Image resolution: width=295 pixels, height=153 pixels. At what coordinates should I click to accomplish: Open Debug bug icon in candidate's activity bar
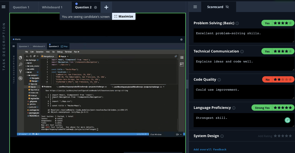coord(21,78)
